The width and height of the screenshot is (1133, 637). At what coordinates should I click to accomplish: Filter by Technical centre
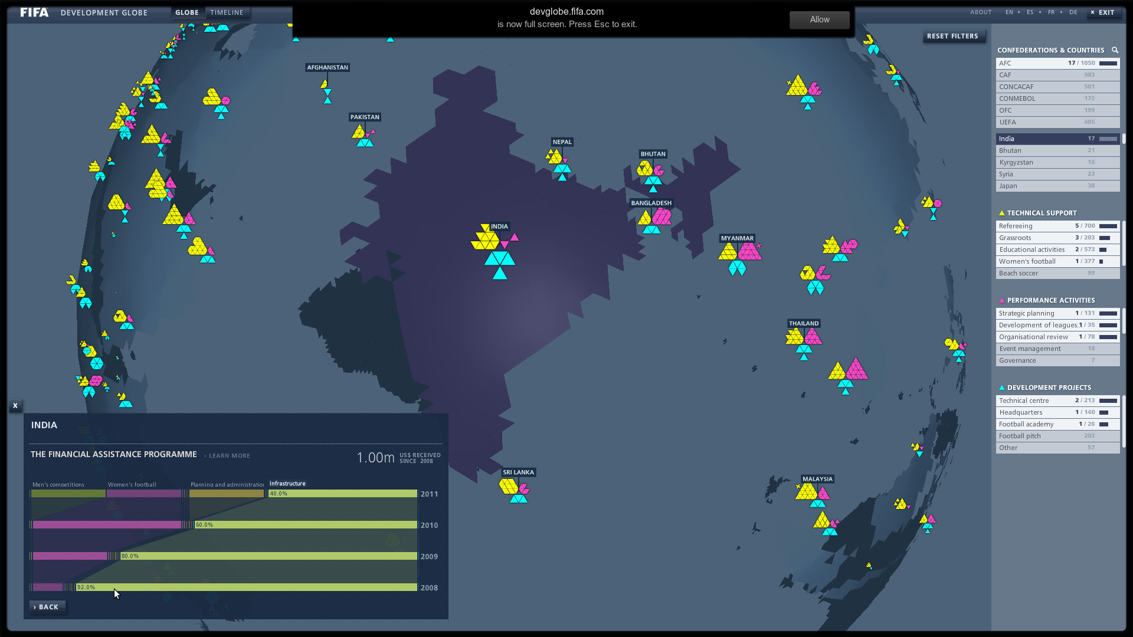1057,400
